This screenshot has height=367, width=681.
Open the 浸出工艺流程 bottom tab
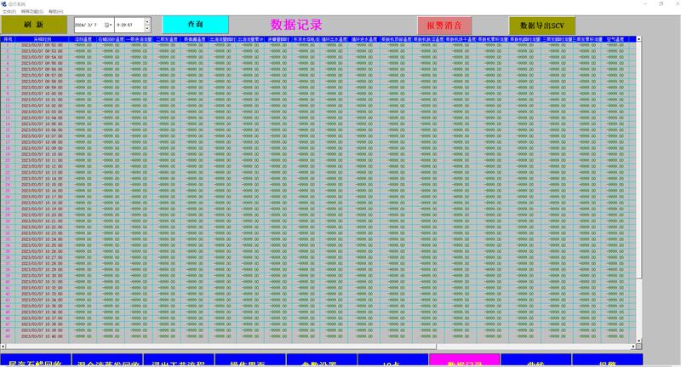click(x=179, y=360)
